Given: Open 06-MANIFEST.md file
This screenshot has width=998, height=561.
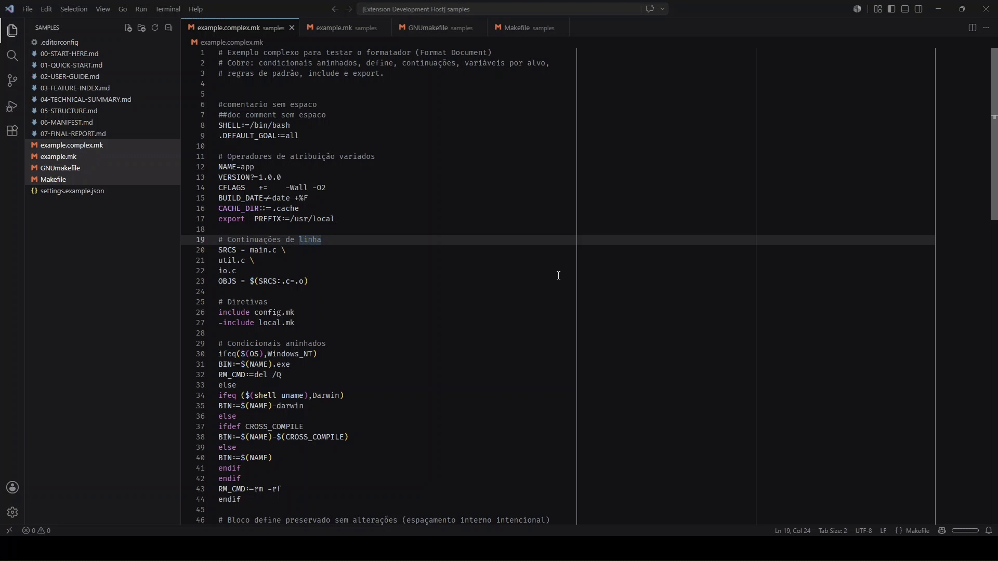Looking at the screenshot, I should tap(102, 122).
